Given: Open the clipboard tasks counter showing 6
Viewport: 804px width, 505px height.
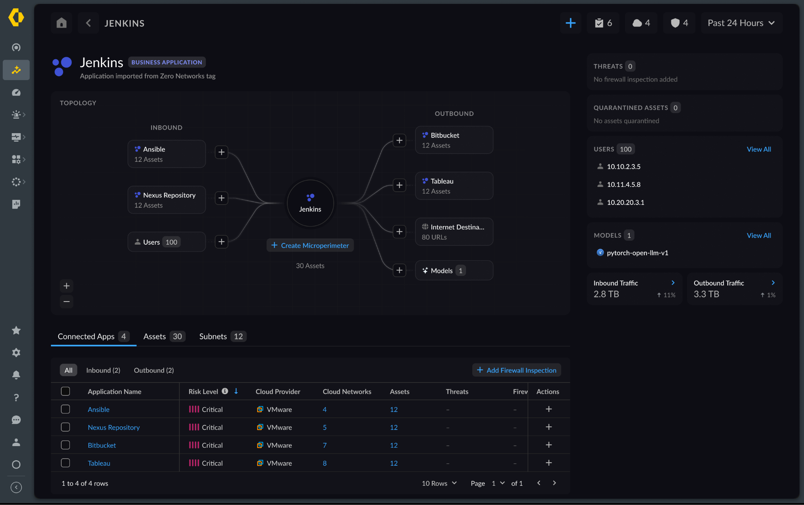Looking at the screenshot, I should pyautogui.click(x=603, y=23).
